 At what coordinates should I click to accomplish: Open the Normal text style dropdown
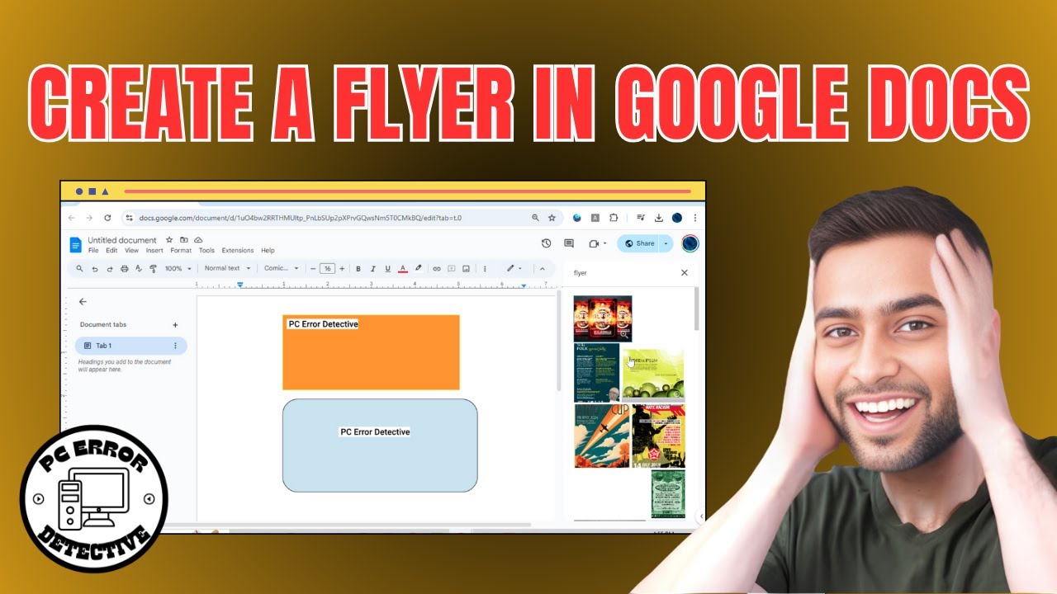point(227,268)
